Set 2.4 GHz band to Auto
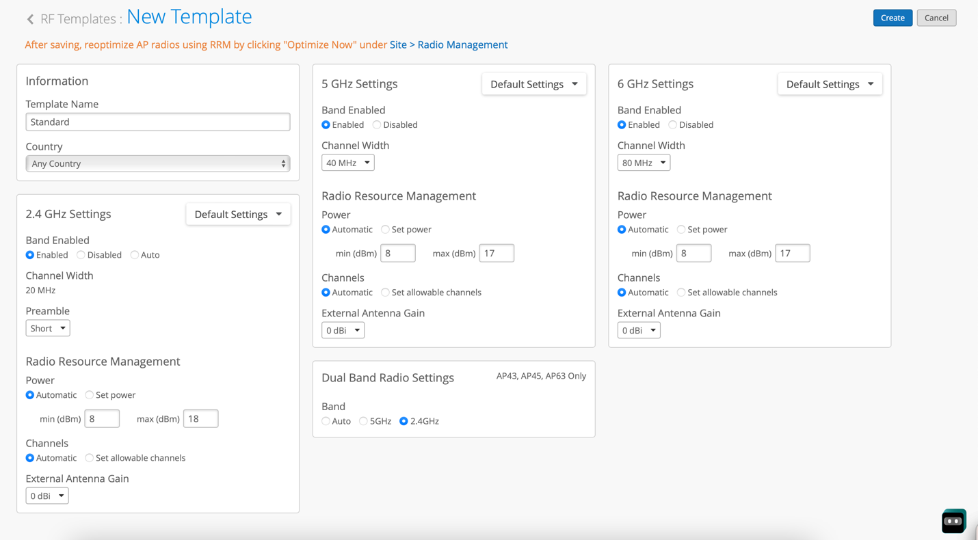Screen dimensions: 978x540 click(x=135, y=255)
